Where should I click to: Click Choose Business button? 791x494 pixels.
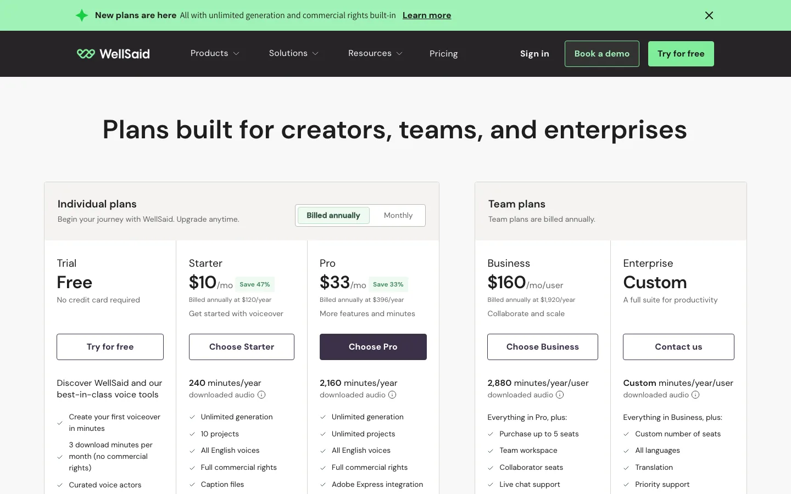tap(543, 347)
